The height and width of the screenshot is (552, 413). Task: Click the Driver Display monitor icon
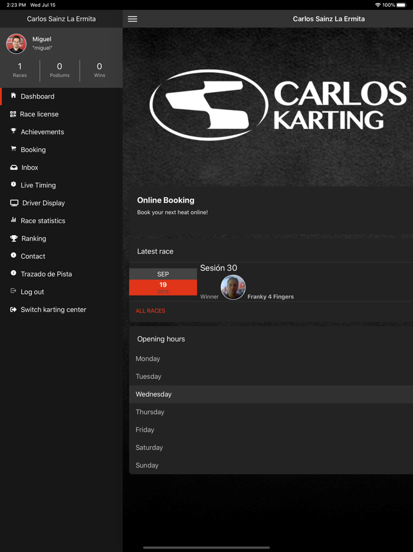[14, 203]
